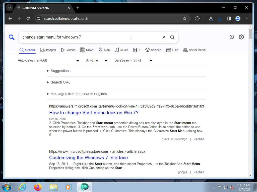
Task: Reload the current page
Action: (x=28, y=18)
